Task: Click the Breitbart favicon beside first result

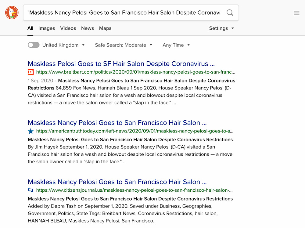Action: point(31,72)
